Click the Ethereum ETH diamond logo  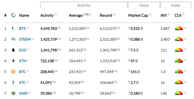(13, 61)
